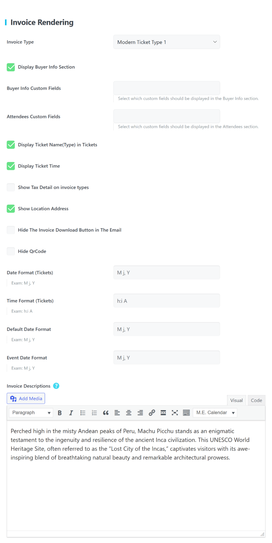Disable the Display Buyer Info Section checkbox
272x543 pixels.
[x=11, y=67]
